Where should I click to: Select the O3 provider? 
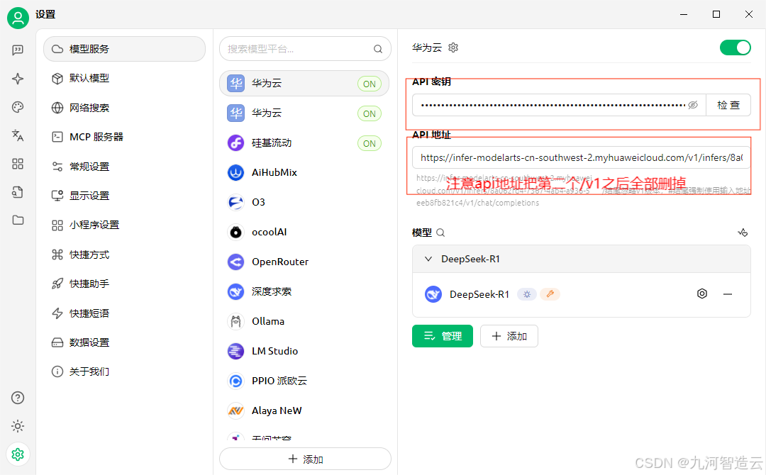click(x=304, y=202)
